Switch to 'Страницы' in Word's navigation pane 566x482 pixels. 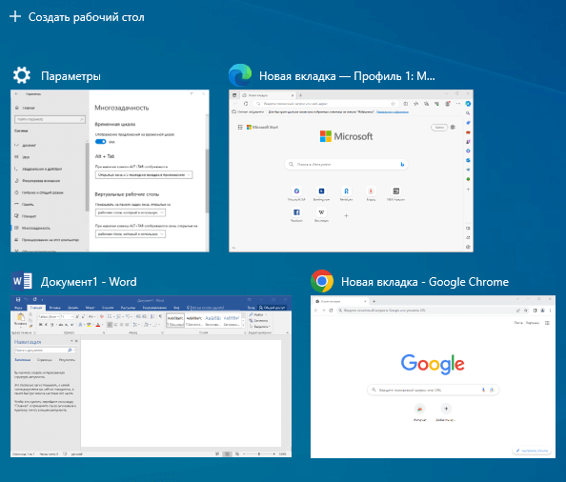(45, 360)
